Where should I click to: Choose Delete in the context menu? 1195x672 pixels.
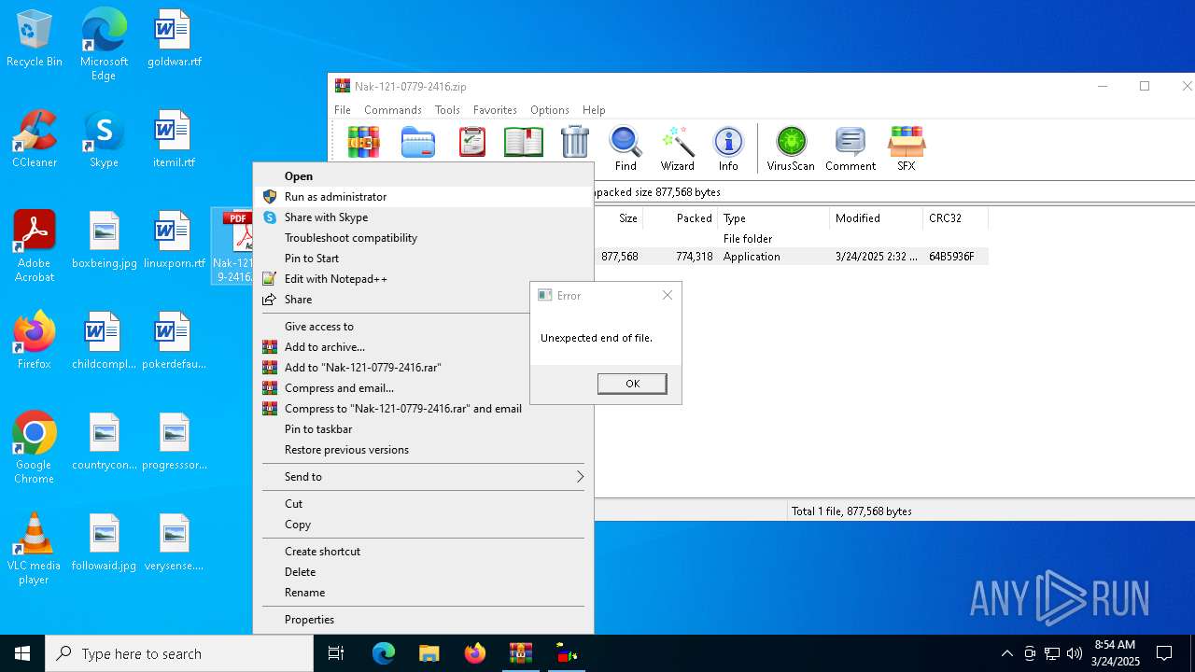coord(423,572)
